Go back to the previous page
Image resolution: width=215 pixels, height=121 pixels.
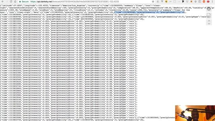(3, 1)
